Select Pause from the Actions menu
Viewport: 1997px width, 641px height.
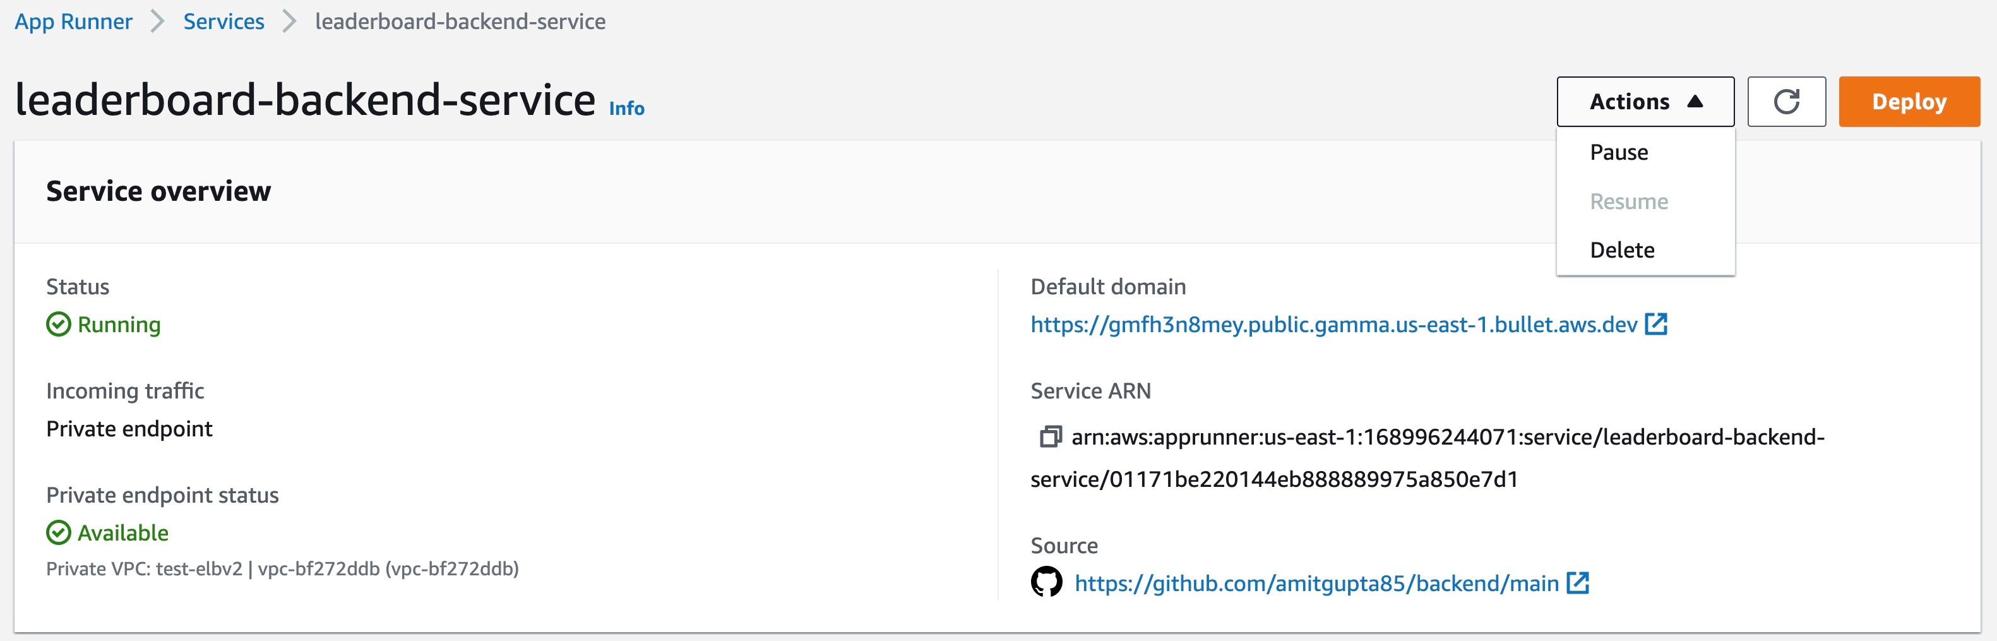coord(1645,152)
